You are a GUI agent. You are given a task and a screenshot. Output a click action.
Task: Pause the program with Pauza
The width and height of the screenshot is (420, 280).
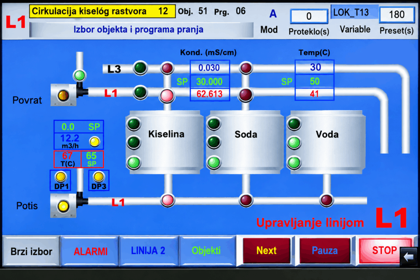click(325, 250)
